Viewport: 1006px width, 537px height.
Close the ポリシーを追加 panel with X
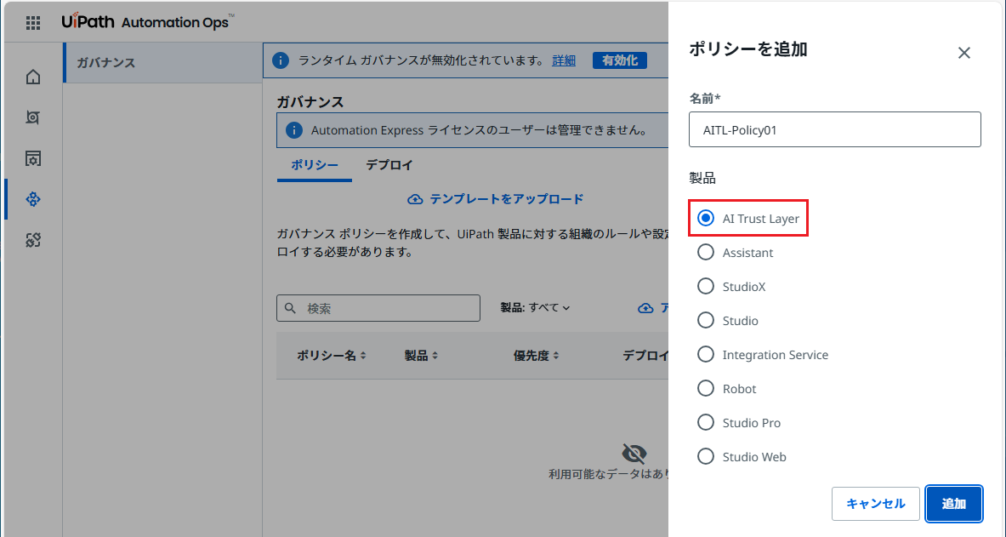(x=963, y=53)
